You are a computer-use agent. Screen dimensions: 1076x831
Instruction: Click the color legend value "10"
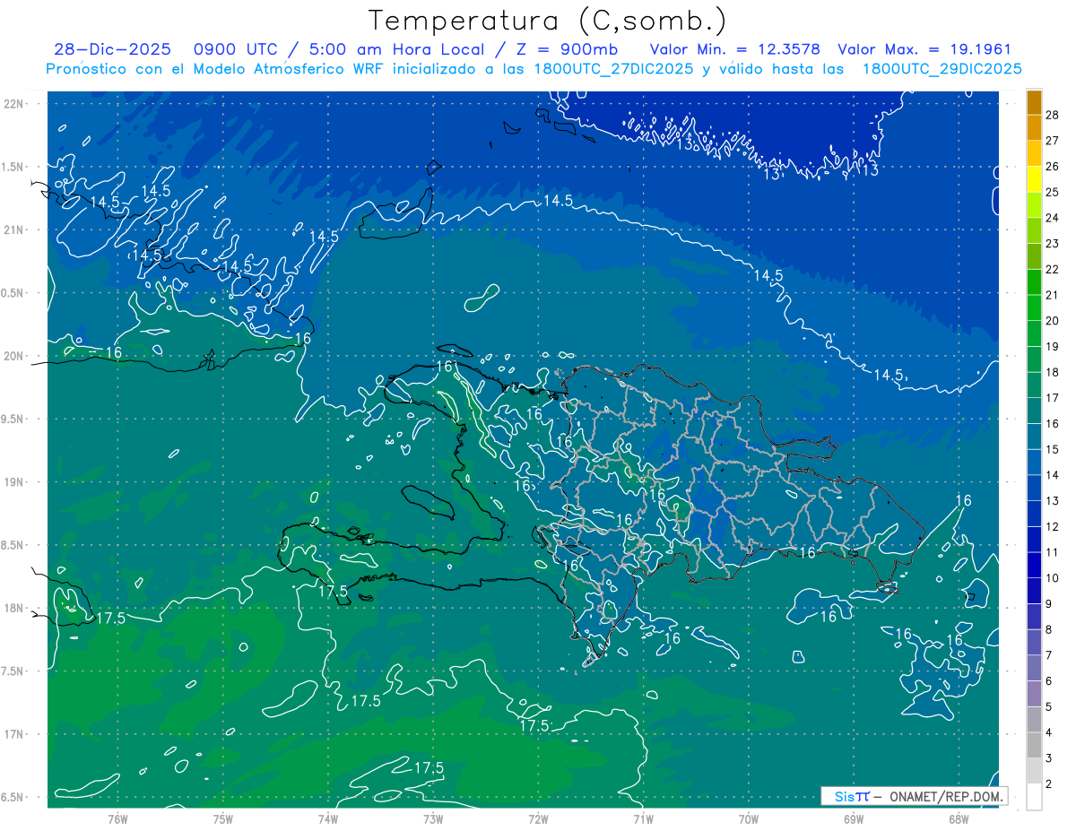point(1053,578)
